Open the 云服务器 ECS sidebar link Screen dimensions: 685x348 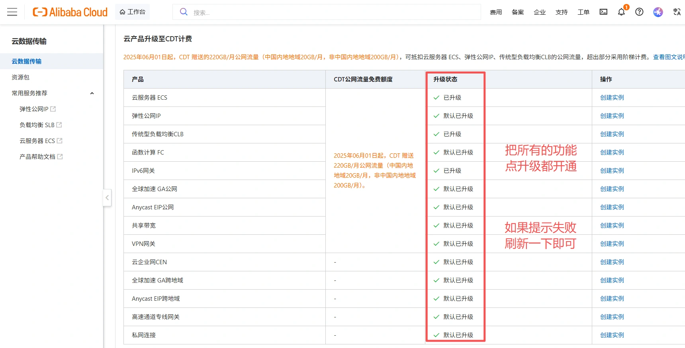pos(41,141)
